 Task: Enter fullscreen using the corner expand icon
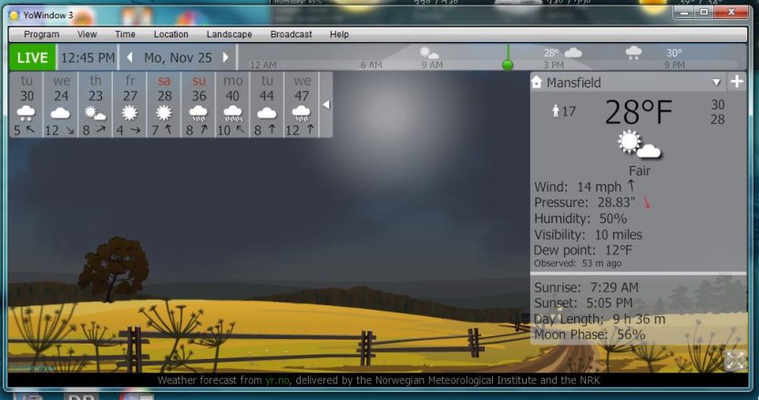point(734,361)
